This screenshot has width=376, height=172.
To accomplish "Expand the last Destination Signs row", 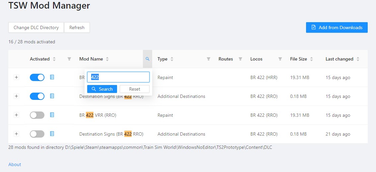I will 17,134.
